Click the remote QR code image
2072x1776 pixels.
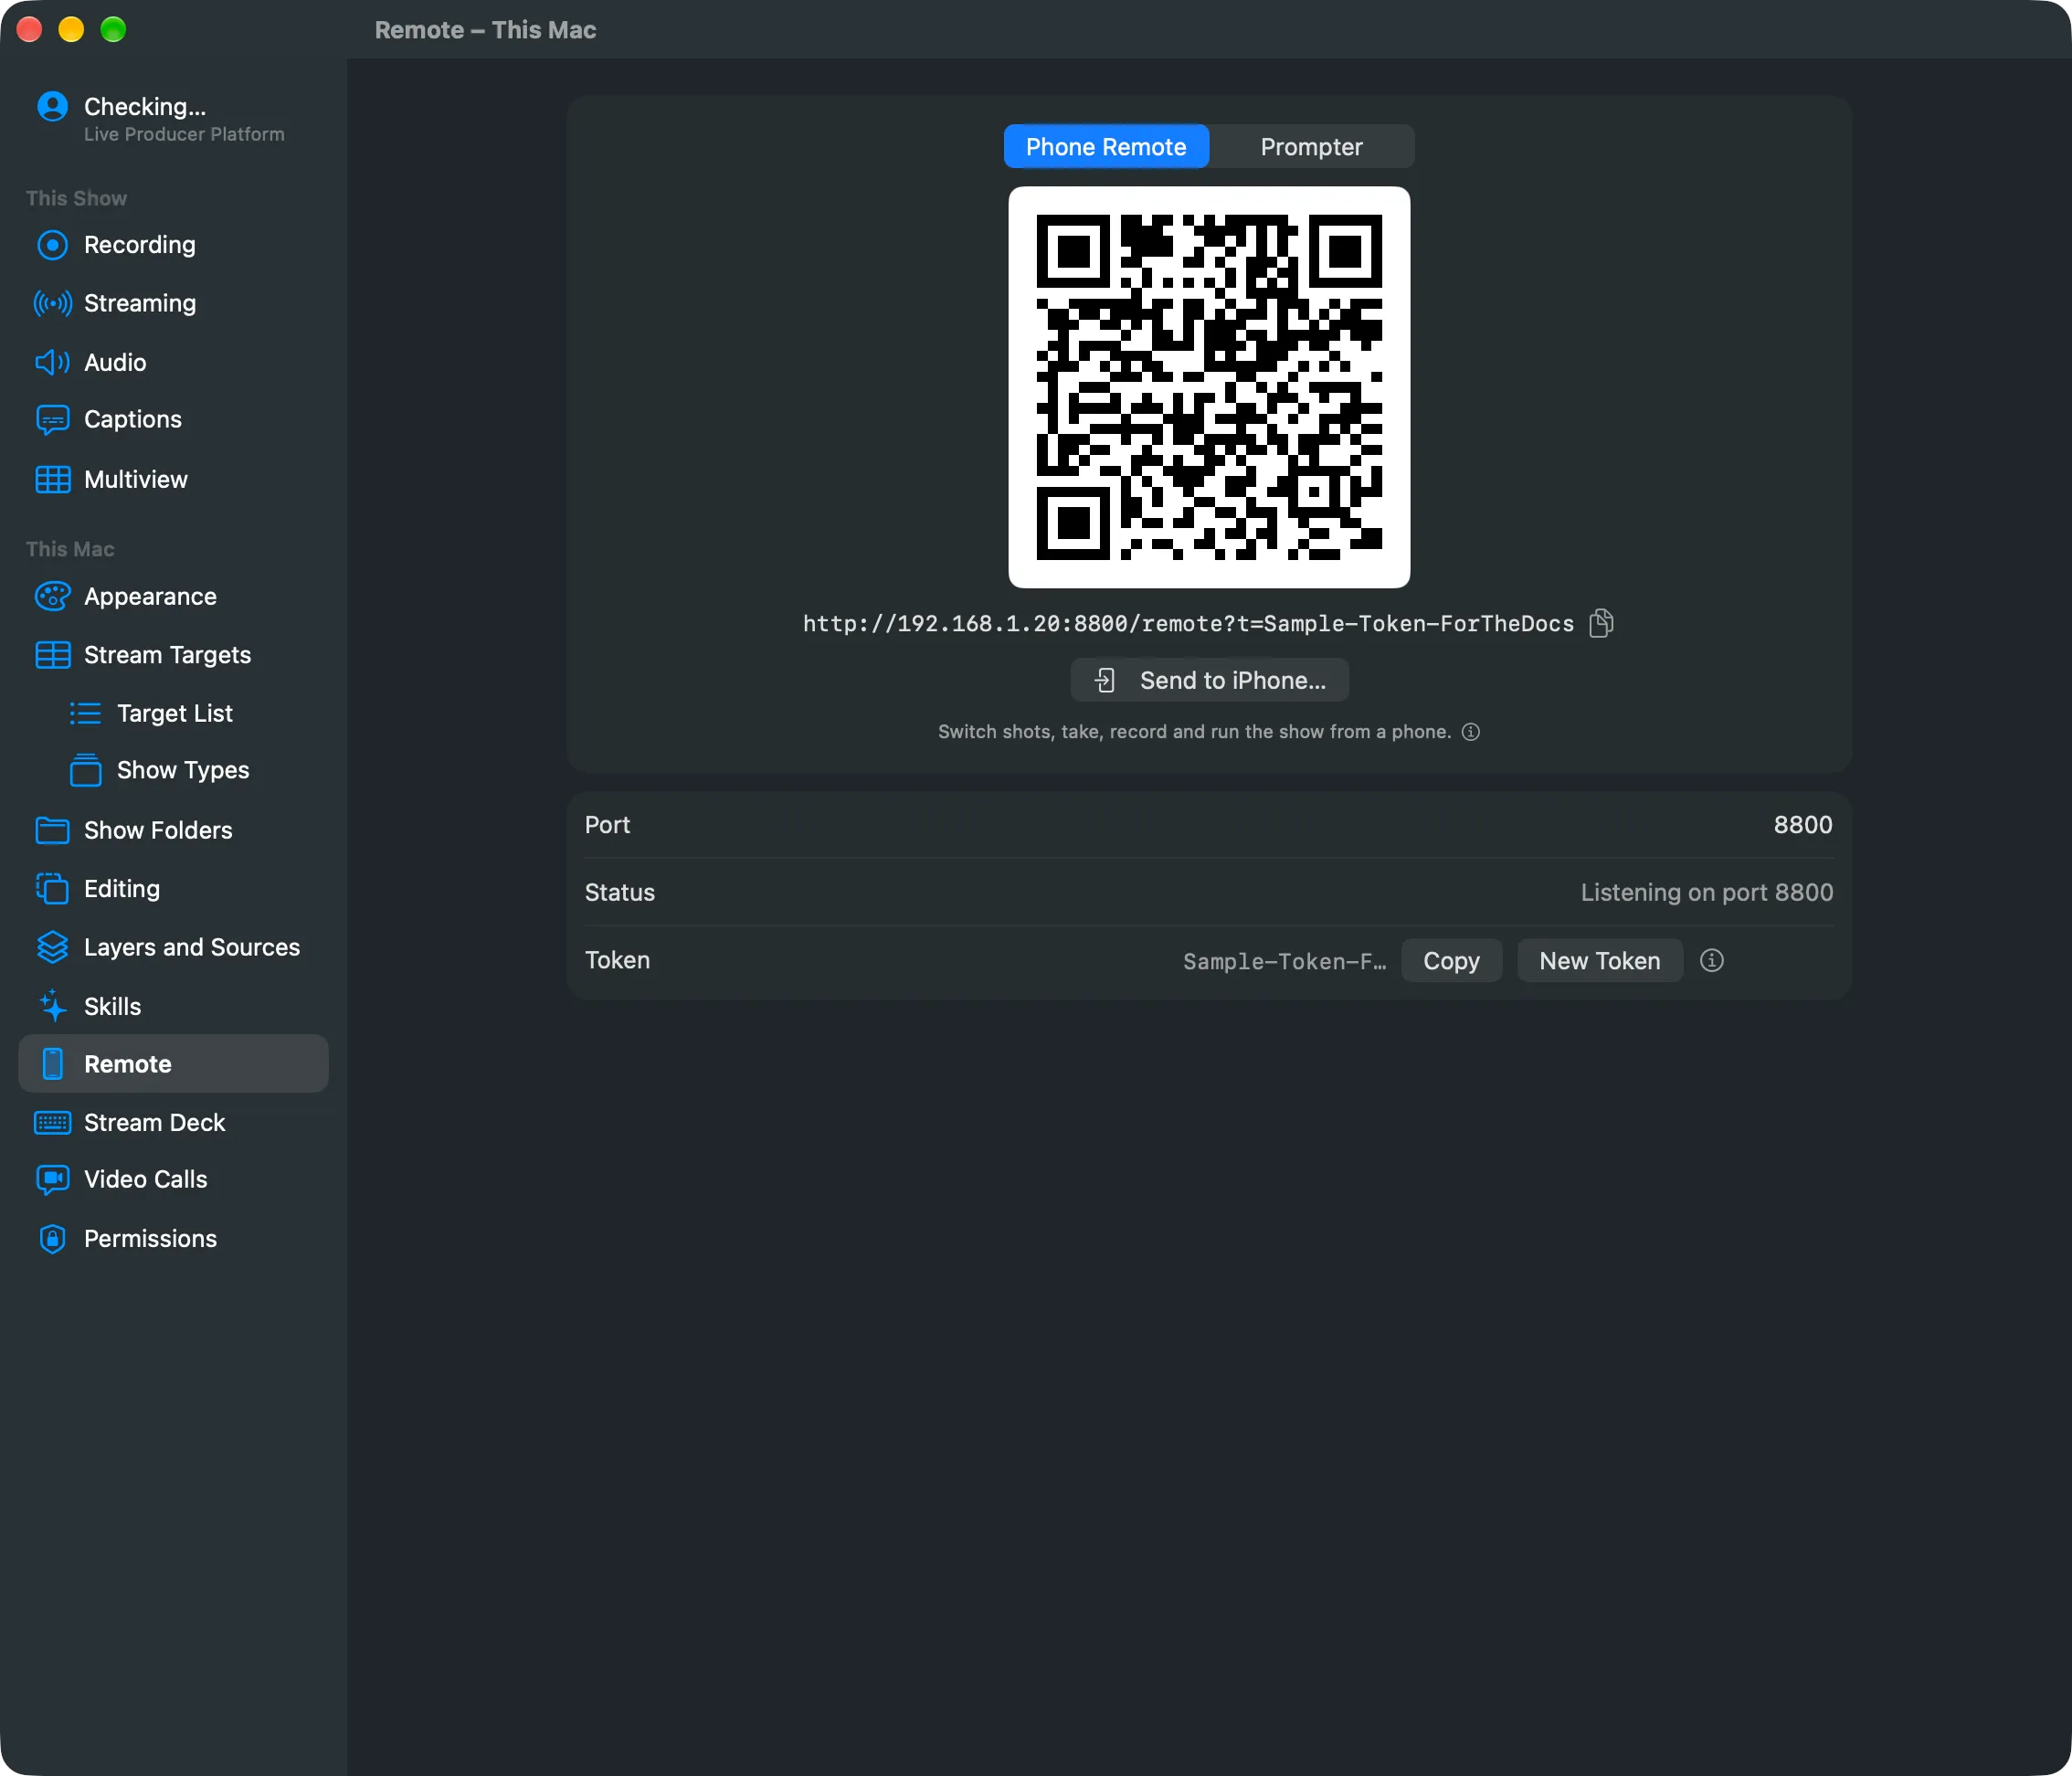pos(1209,387)
